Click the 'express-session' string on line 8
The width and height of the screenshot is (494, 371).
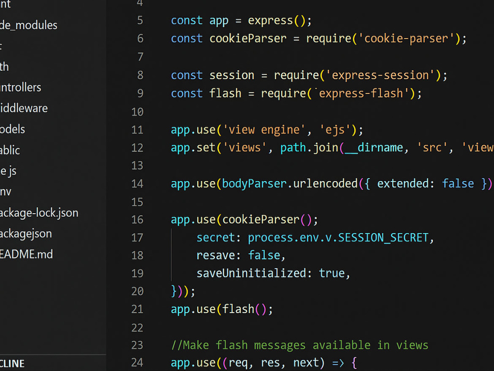(x=380, y=75)
